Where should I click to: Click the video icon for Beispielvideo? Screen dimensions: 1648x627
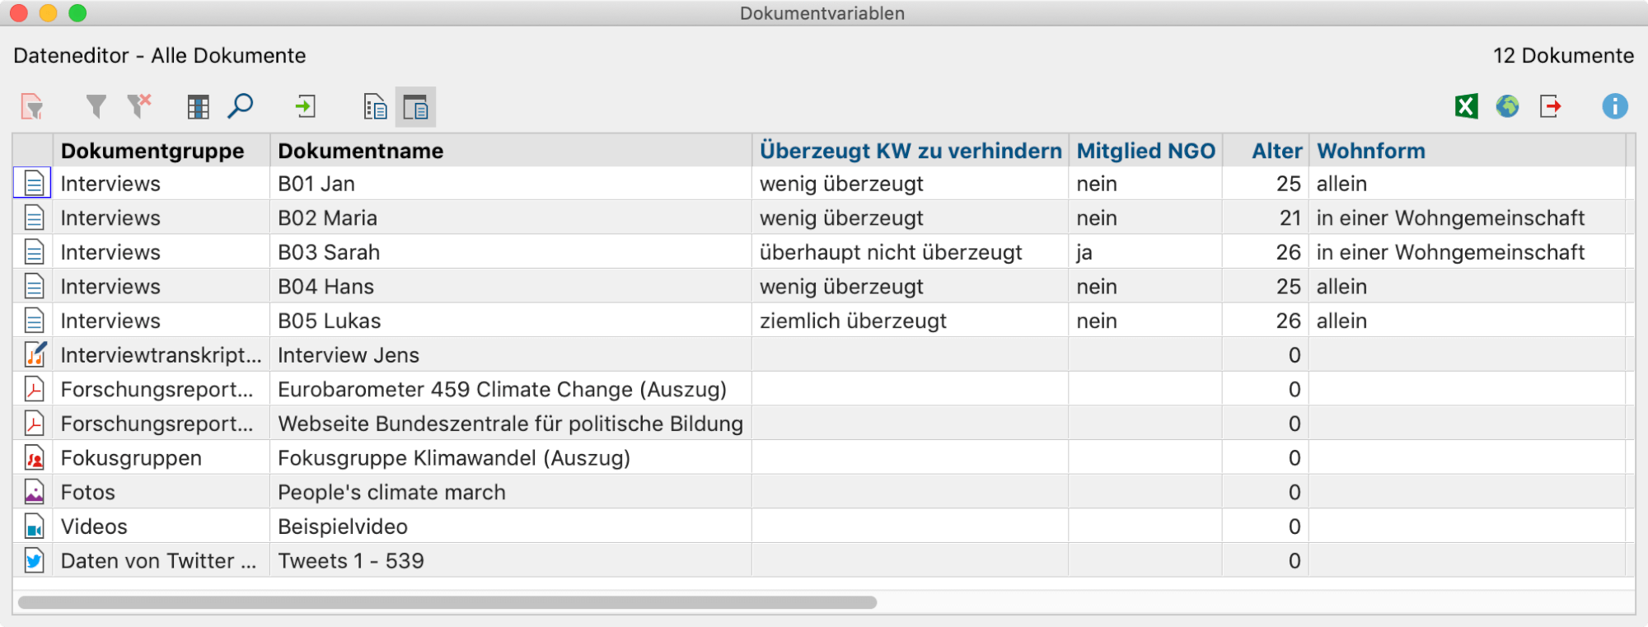pos(34,526)
